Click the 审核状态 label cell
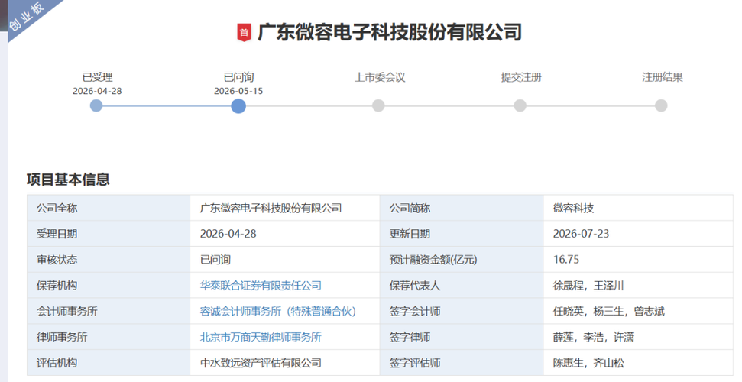 point(109,260)
